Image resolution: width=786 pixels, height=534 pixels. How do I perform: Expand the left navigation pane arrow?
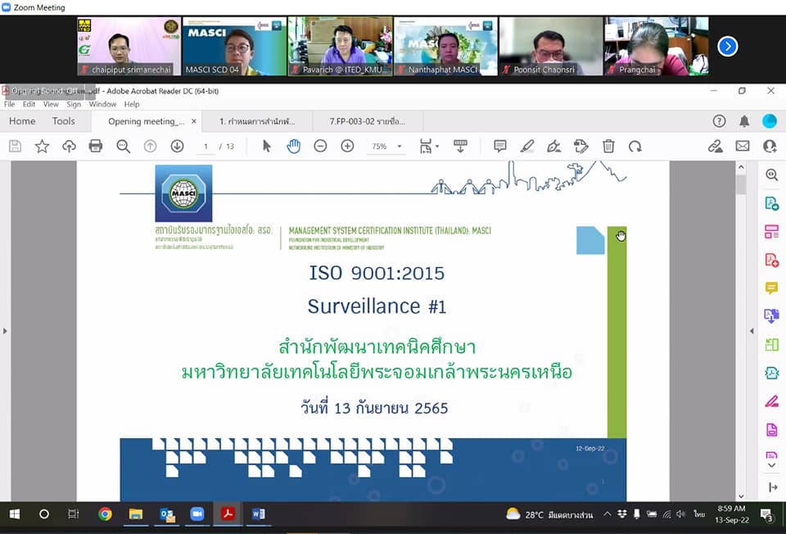coord(5,331)
